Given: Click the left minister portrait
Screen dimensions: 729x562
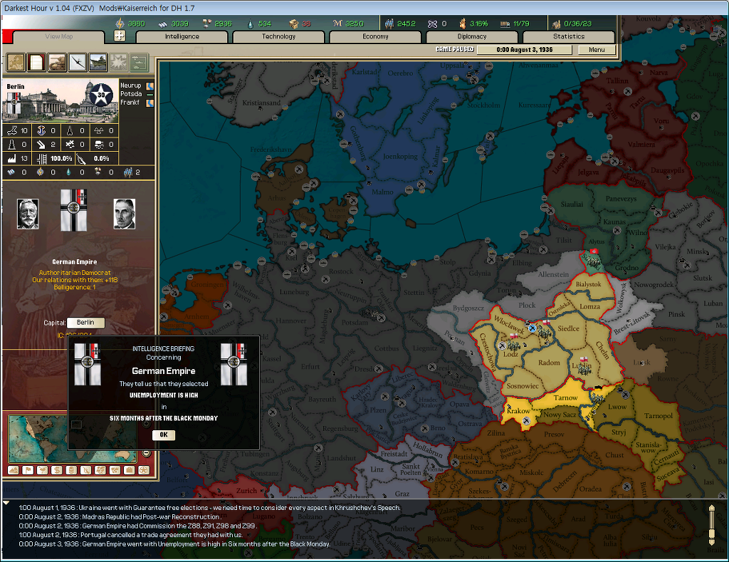Looking at the screenshot, I should [28, 214].
